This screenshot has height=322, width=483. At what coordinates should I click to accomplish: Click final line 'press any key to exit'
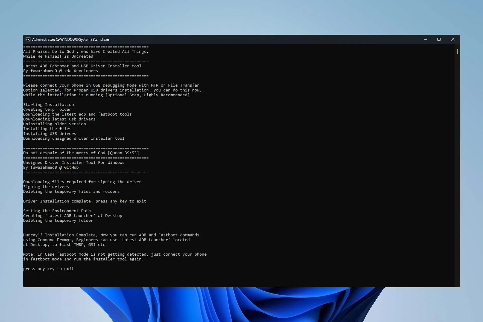click(x=49, y=269)
